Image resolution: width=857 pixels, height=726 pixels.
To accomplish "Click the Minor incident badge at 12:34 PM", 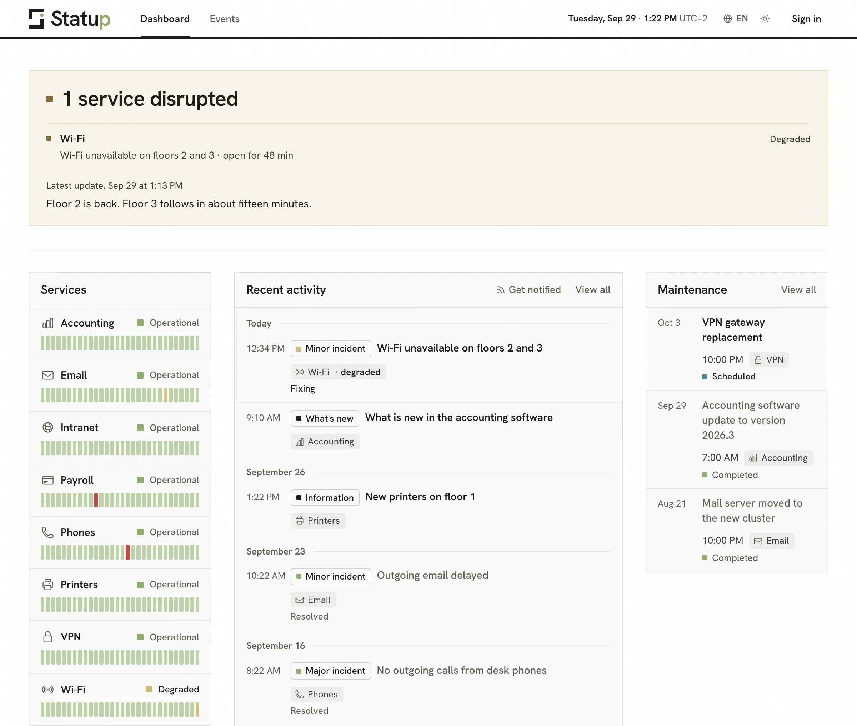I will [x=331, y=349].
